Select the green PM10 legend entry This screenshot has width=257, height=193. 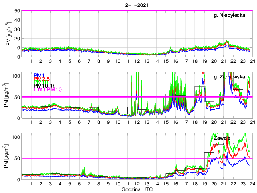[x=41, y=82]
